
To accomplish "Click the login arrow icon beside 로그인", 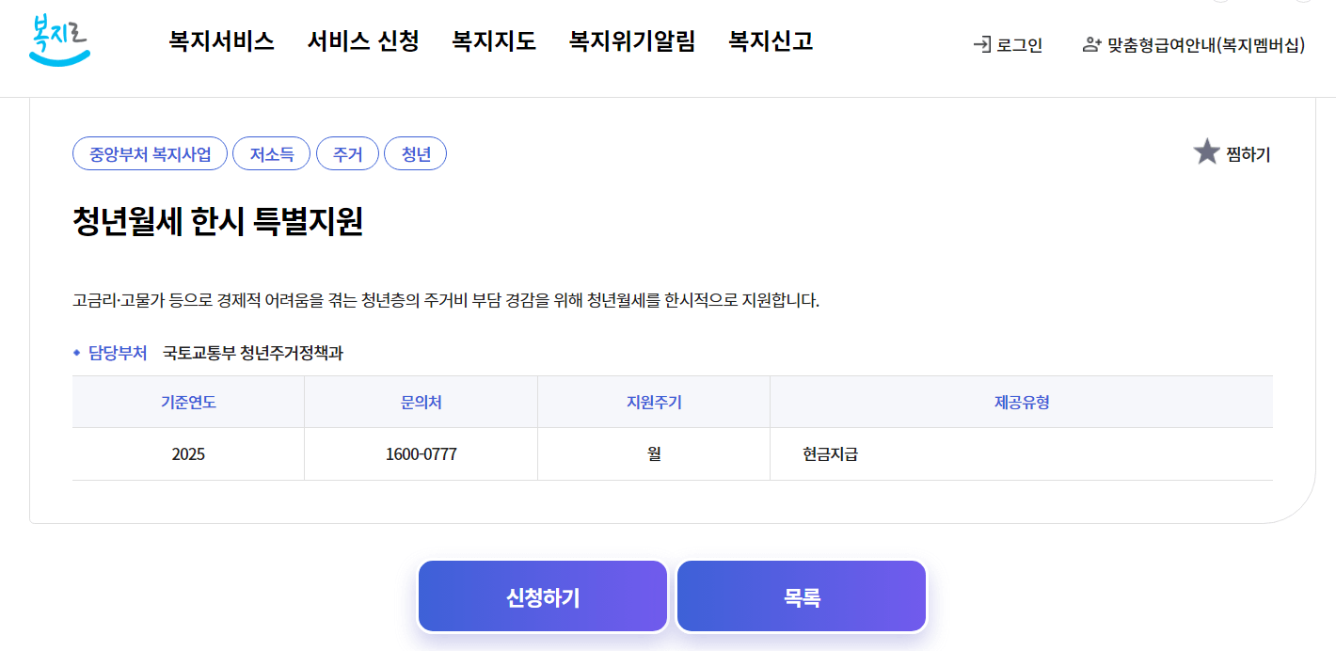I will tap(981, 44).
